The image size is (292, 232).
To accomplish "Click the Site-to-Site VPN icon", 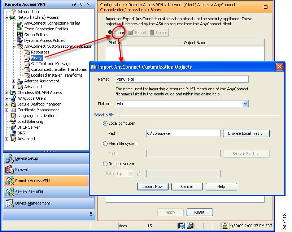I will 9,192.
